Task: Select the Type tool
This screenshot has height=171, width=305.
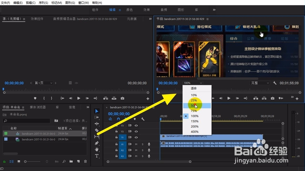Action: click(x=97, y=156)
